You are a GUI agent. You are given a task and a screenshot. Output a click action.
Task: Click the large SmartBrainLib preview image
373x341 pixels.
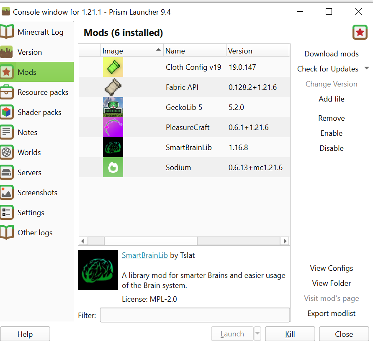pos(98,270)
